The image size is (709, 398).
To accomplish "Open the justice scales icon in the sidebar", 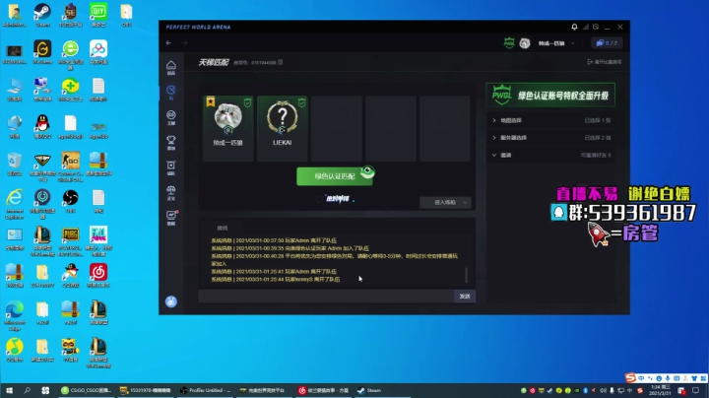I will coord(171,193).
